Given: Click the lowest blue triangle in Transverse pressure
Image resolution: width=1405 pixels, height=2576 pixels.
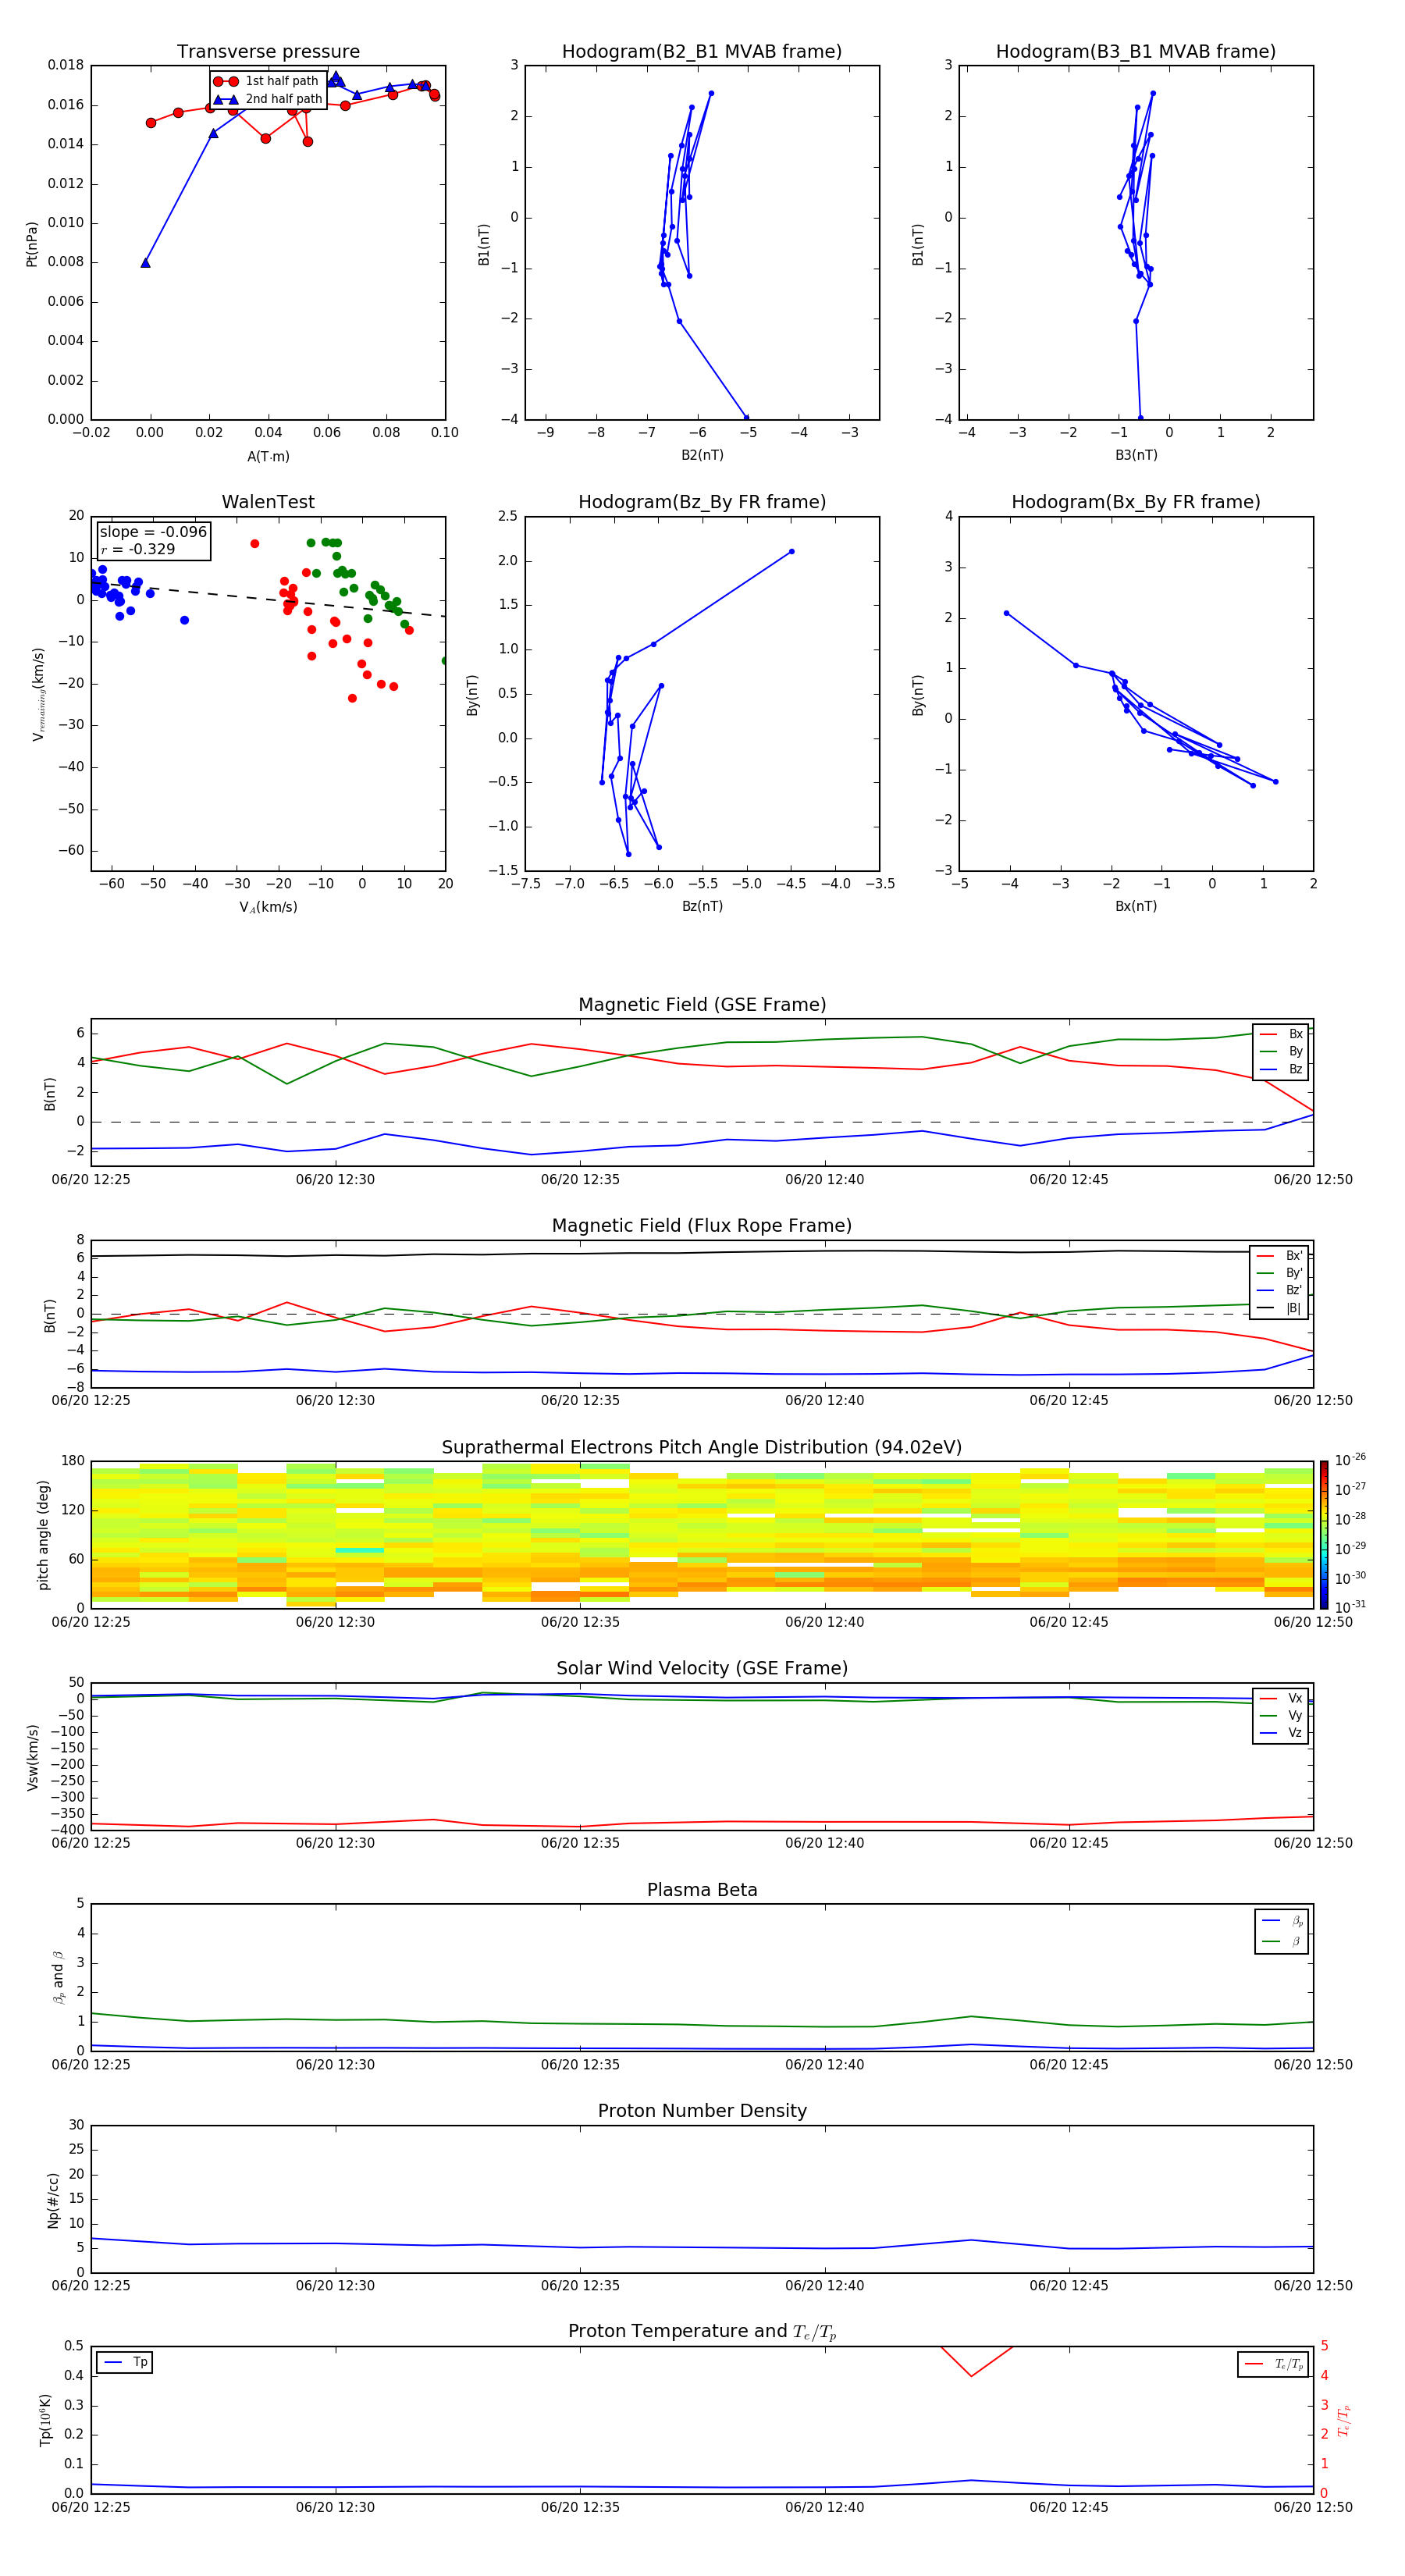Looking at the screenshot, I should coord(145,263).
